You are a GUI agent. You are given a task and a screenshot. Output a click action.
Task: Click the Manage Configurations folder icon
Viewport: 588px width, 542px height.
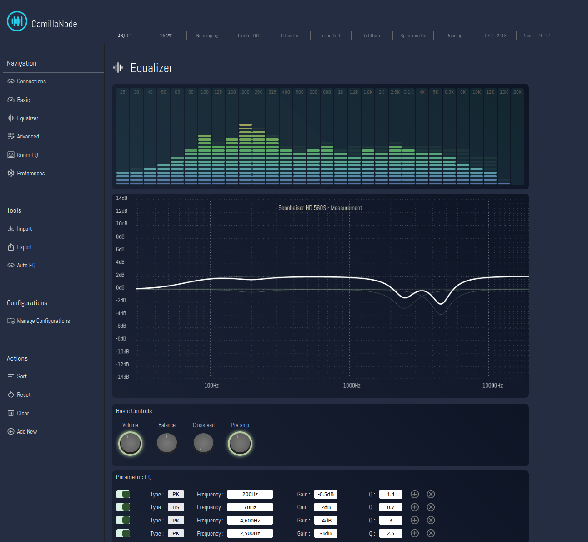pyautogui.click(x=11, y=321)
